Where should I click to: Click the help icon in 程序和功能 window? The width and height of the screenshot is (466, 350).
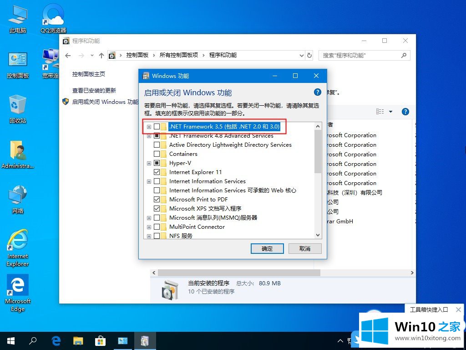(405, 112)
